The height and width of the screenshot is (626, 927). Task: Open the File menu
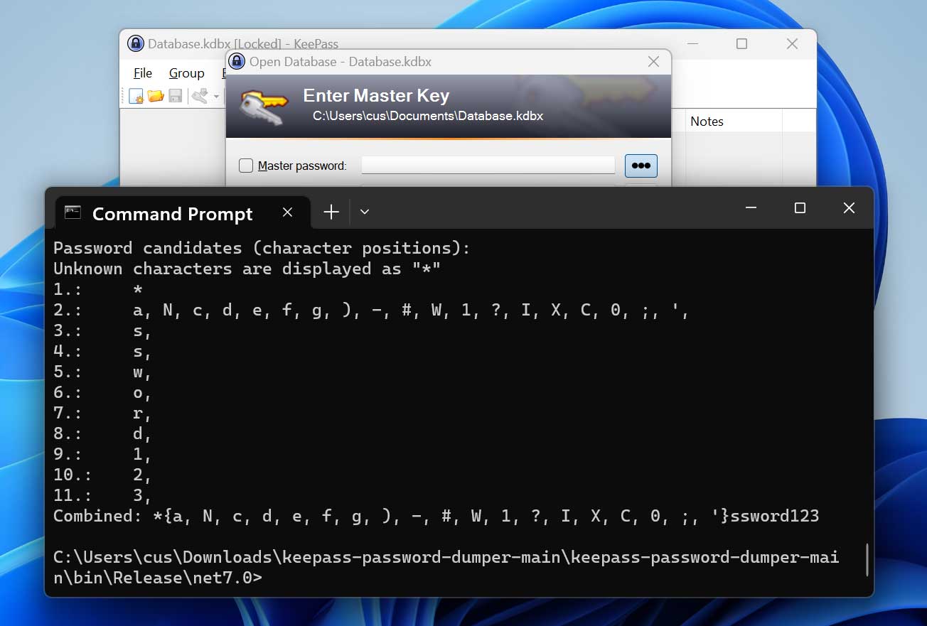coord(143,73)
